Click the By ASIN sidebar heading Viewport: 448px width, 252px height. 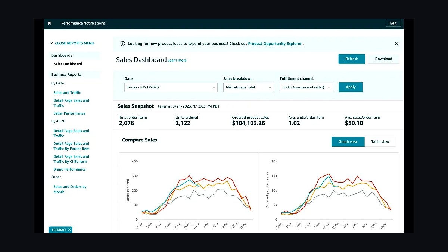coord(58,121)
